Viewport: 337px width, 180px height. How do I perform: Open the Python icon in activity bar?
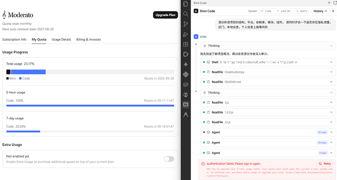[186, 74]
